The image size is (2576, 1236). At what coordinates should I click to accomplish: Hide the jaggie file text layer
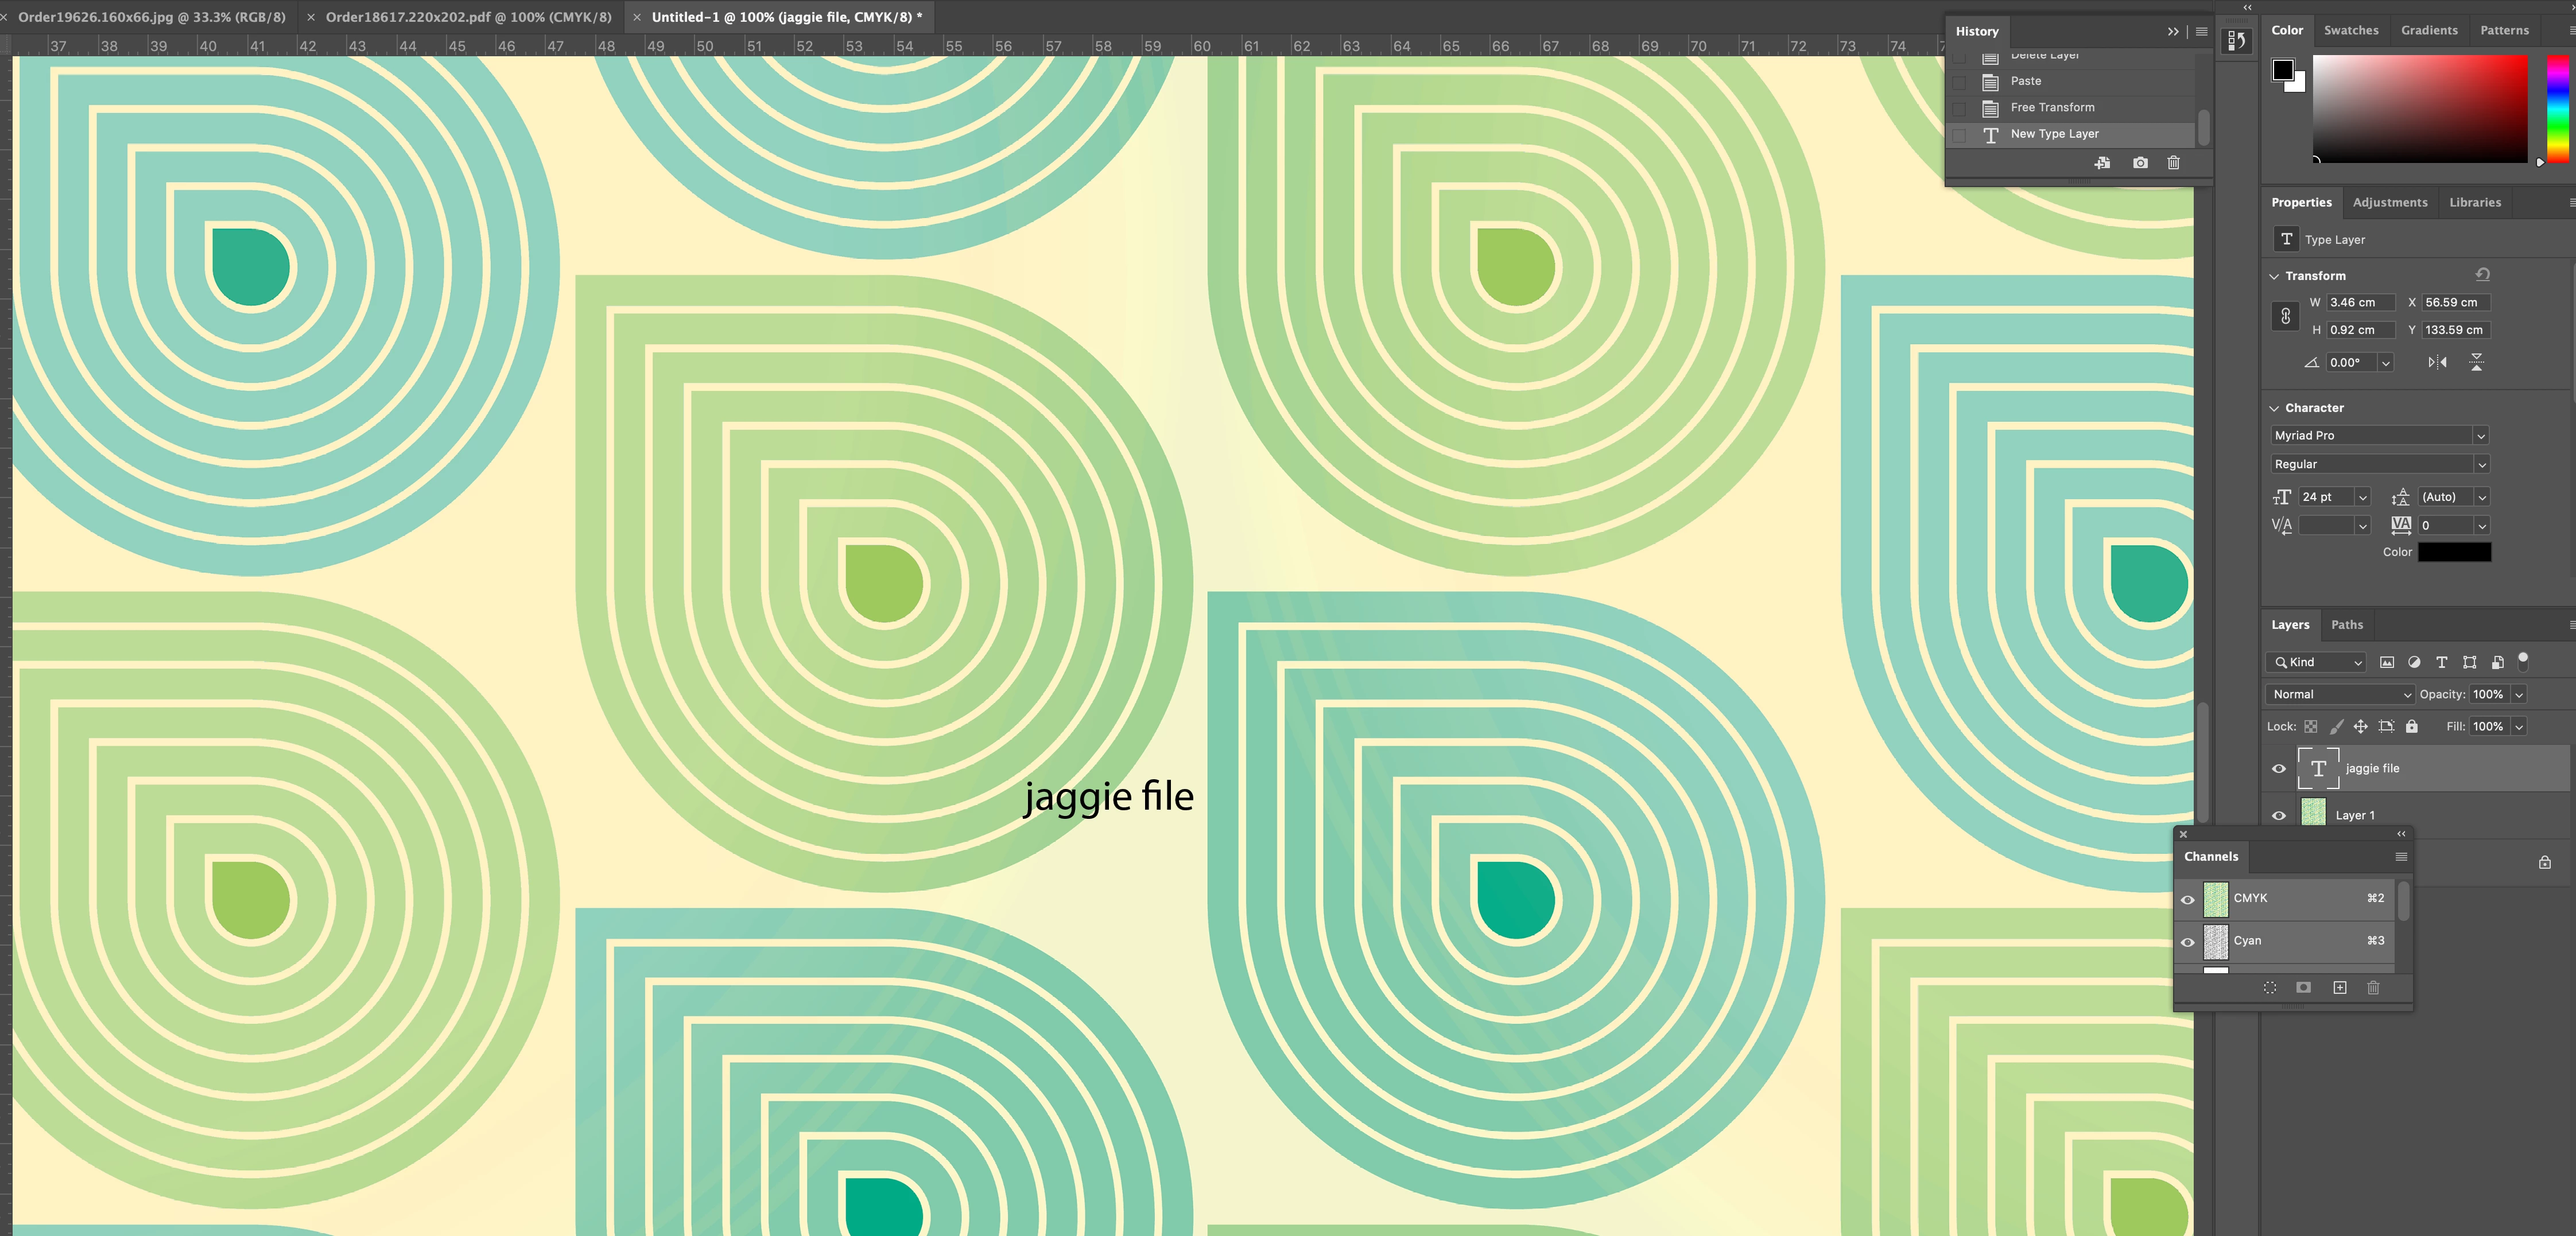pyautogui.click(x=2279, y=768)
